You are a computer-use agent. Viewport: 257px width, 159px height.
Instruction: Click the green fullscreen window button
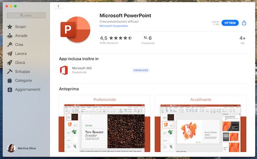click(x=15, y=6)
